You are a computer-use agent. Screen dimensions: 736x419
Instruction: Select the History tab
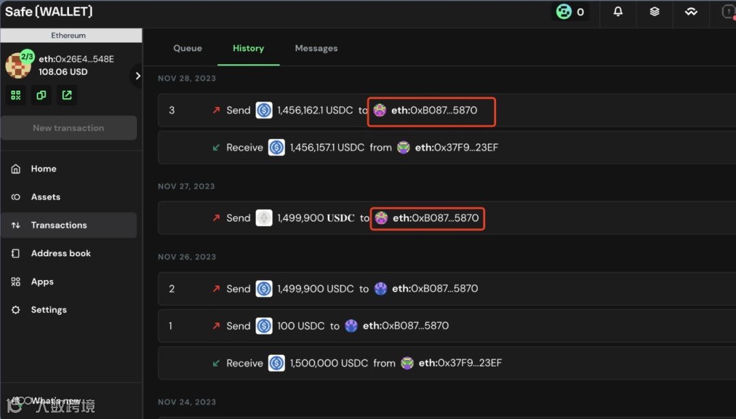click(x=248, y=48)
